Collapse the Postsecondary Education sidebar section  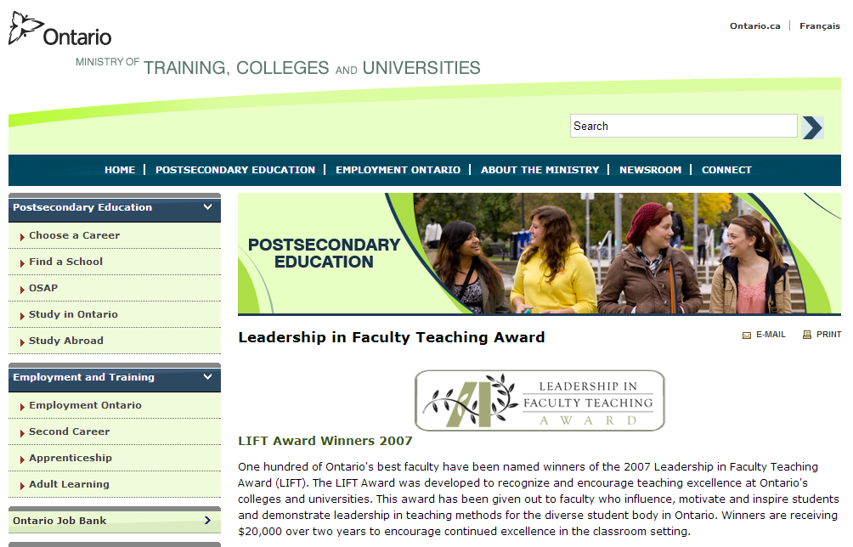tap(207, 207)
